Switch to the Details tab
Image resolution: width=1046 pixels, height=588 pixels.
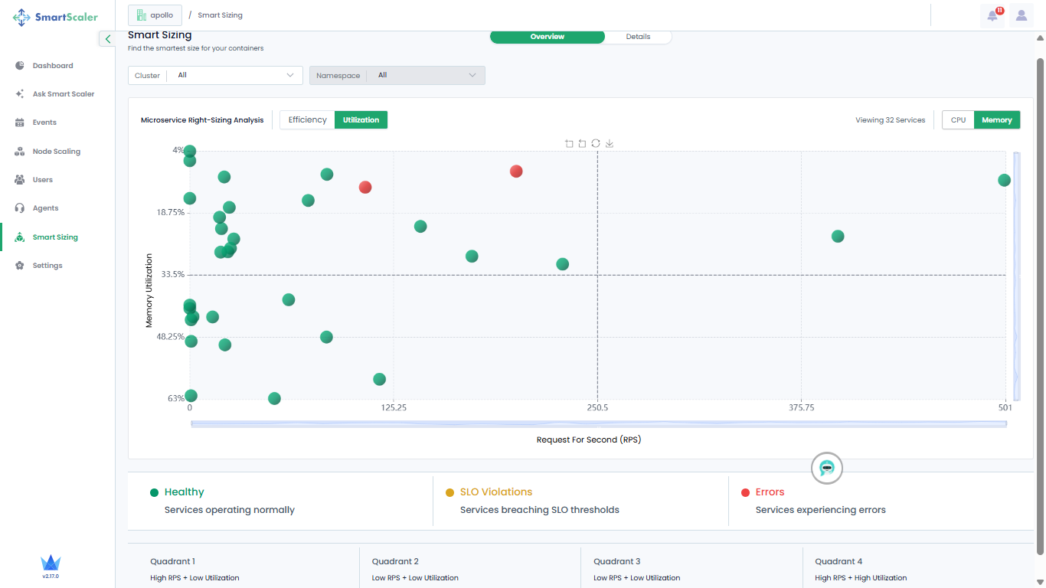click(638, 37)
